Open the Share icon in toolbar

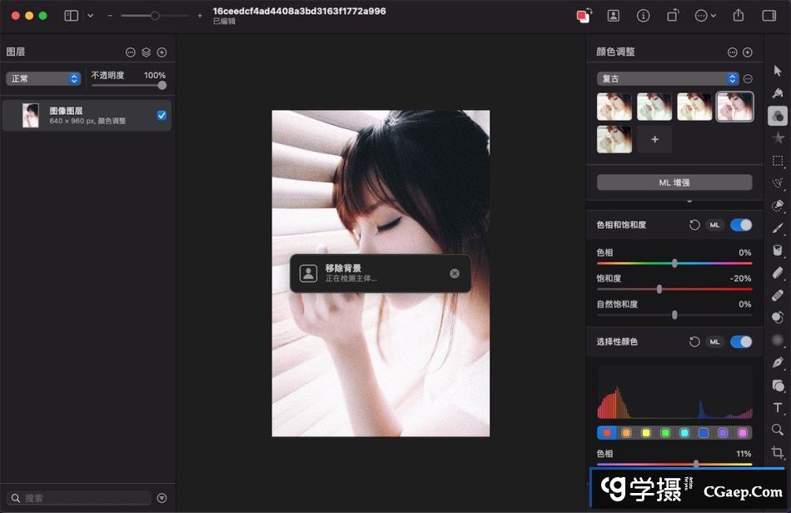(738, 16)
